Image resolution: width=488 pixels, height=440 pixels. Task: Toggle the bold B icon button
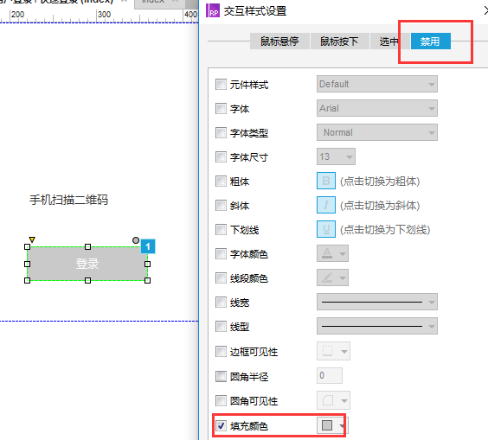coord(326,181)
